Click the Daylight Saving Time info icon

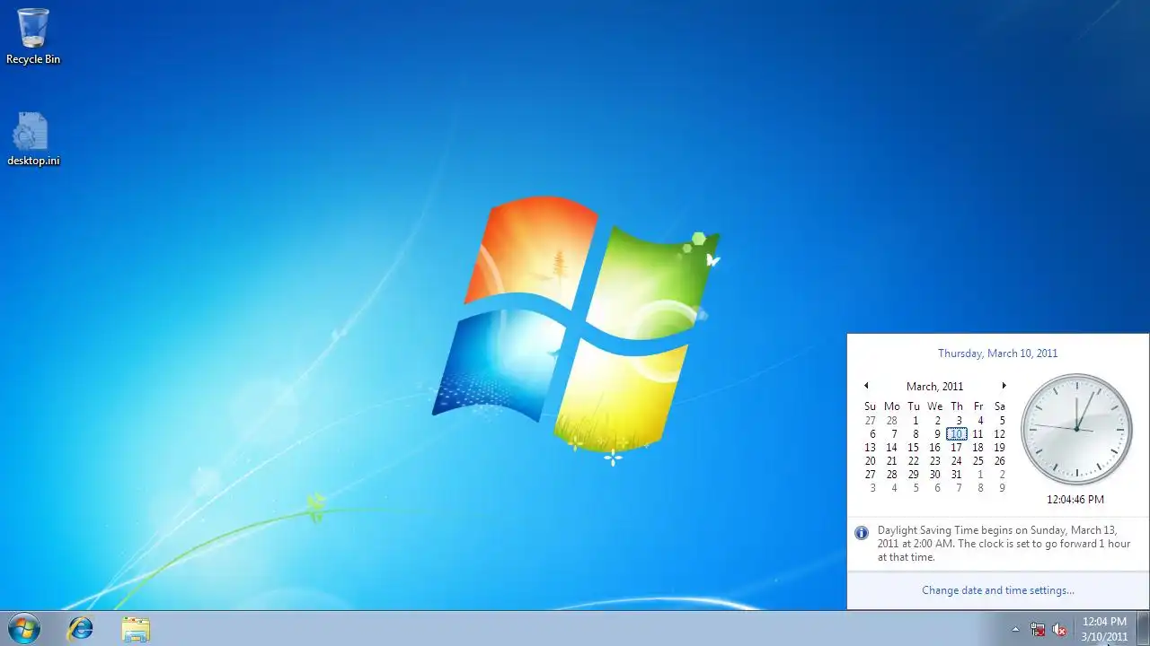coord(862,533)
